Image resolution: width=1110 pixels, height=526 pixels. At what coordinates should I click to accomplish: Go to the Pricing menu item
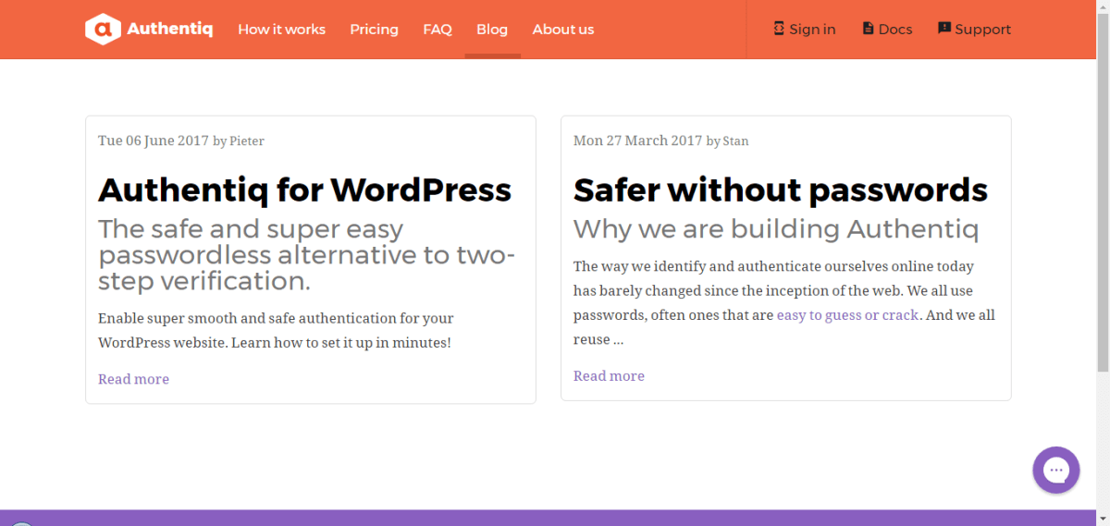point(374,30)
